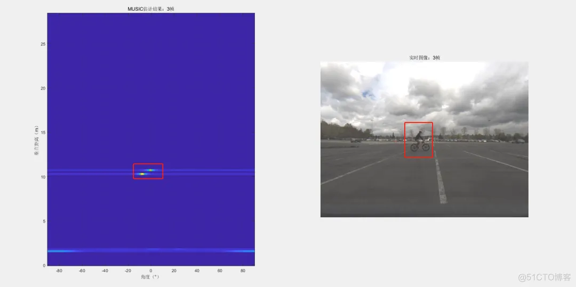
Task: Click x-axis tick label -60
Action: [82, 271]
